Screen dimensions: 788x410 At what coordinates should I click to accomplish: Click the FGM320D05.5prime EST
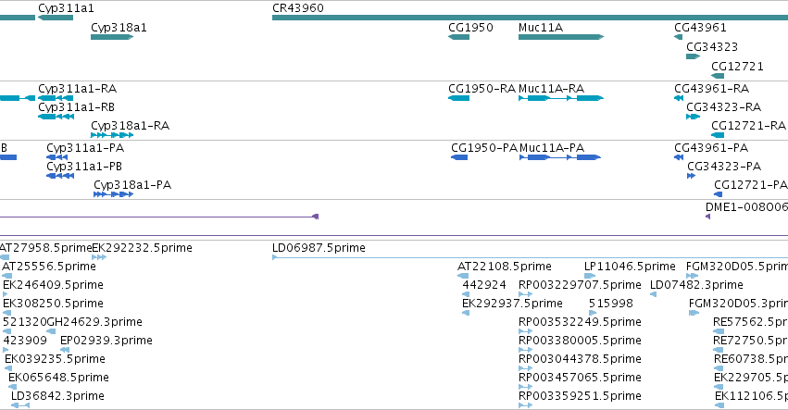[692, 276]
